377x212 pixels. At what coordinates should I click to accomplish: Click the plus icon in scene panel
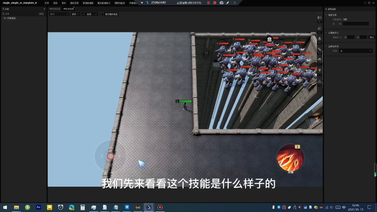(x=44, y=9)
